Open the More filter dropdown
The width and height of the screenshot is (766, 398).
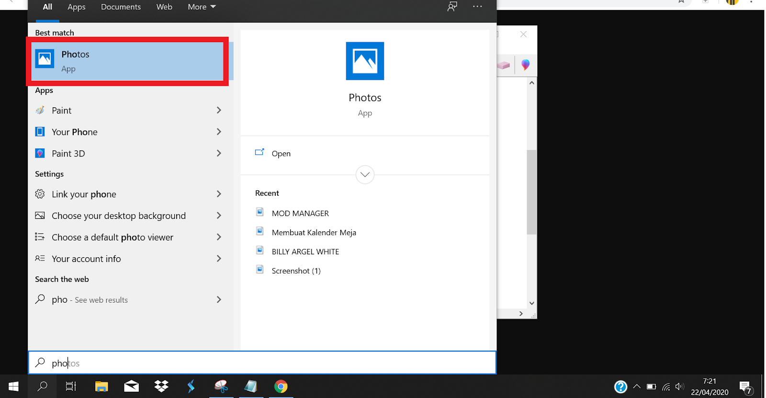point(202,7)
